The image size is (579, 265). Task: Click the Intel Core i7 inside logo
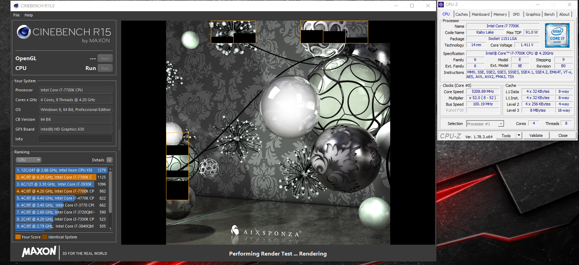(557, 35)
